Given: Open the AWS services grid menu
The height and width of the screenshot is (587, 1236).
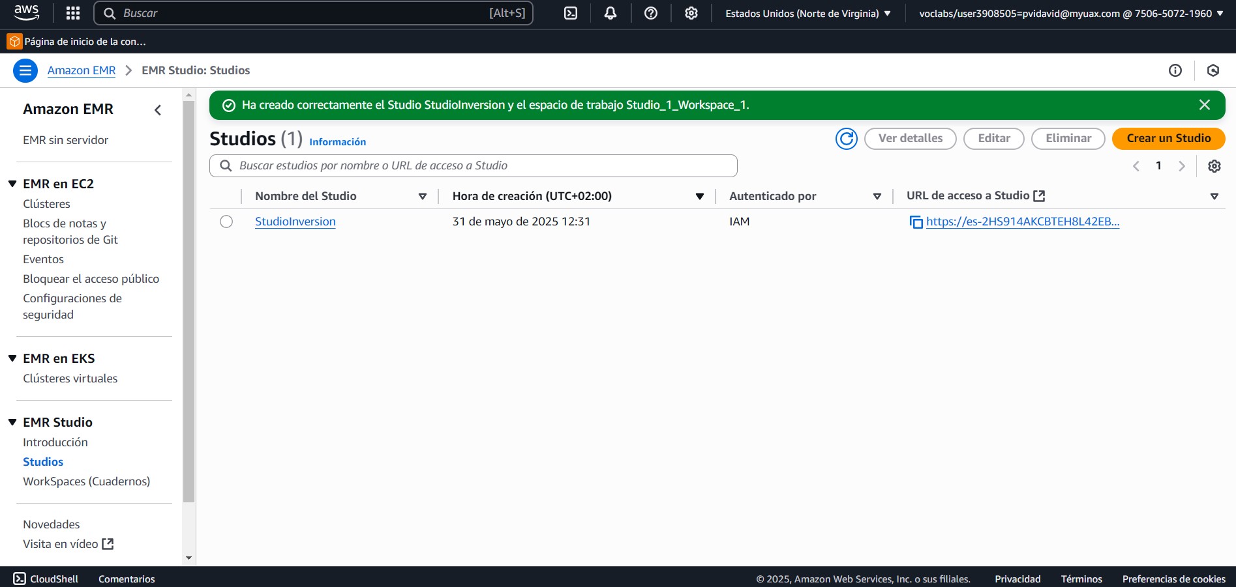Looking at the screenshot, I should tap(73, 13).
